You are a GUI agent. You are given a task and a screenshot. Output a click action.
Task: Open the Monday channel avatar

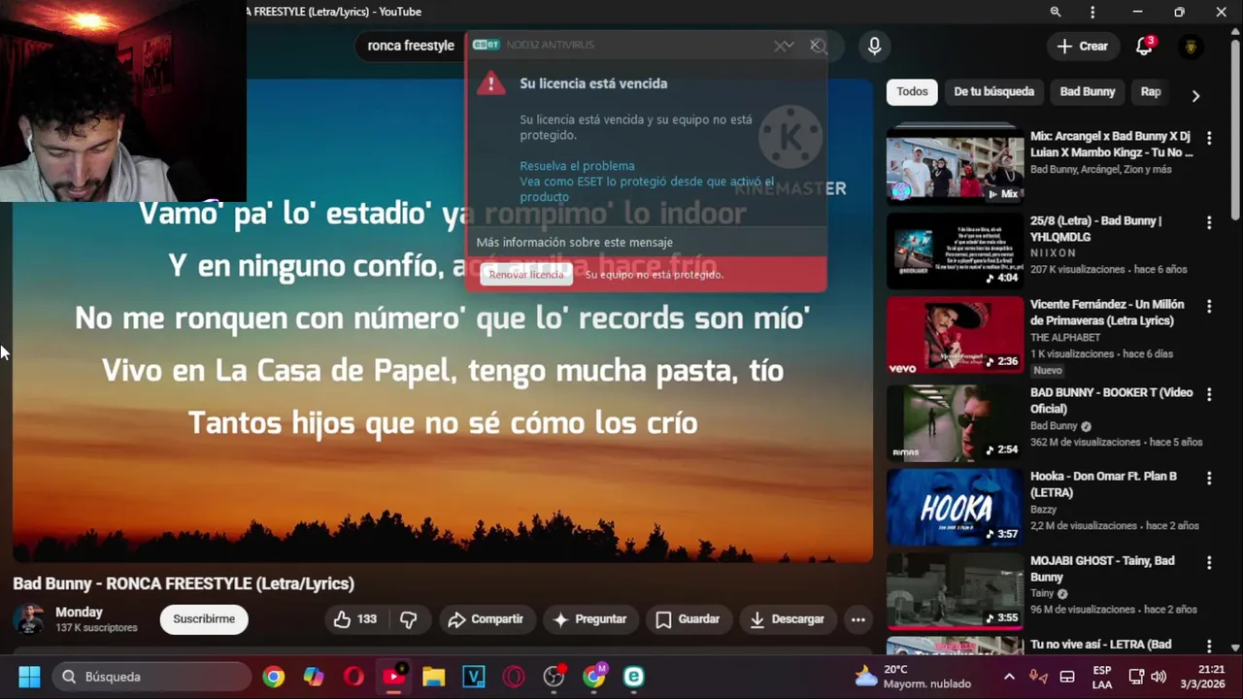tap(28, 619)
